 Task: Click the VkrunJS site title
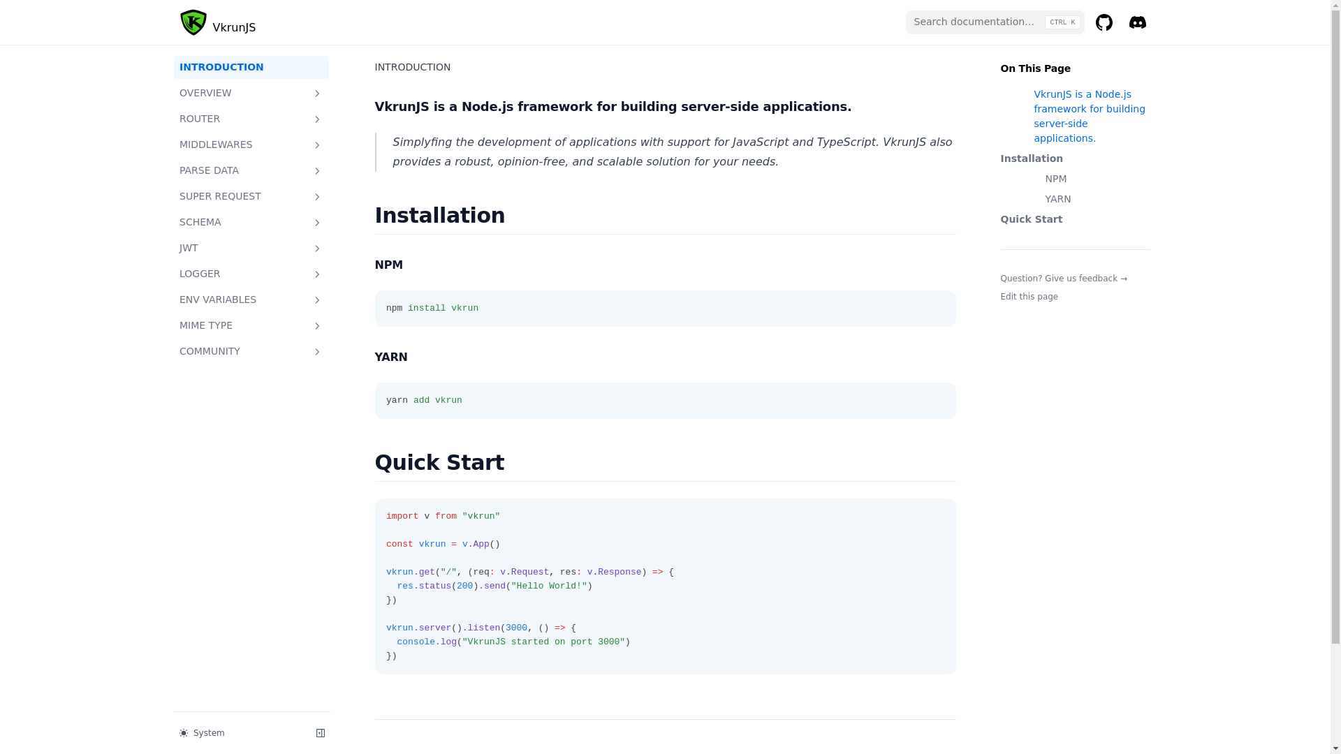pos(234,28)
